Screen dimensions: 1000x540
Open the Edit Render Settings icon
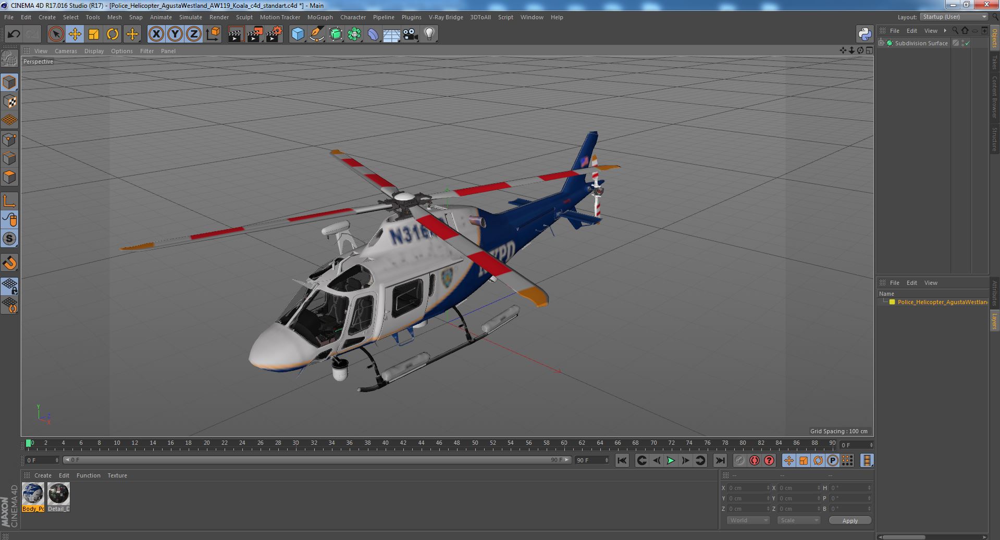274,34
